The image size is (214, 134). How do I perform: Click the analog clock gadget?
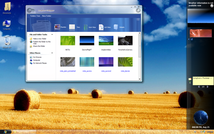(x=201, y=118)
